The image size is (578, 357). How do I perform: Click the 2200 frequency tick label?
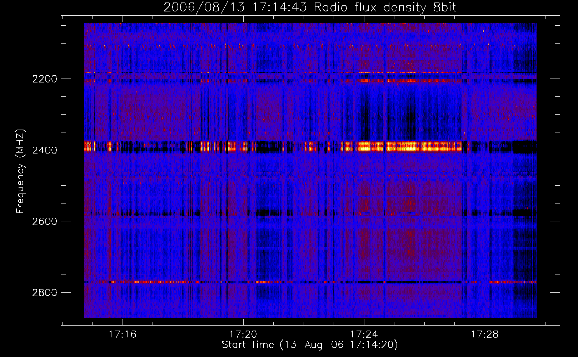45,79
